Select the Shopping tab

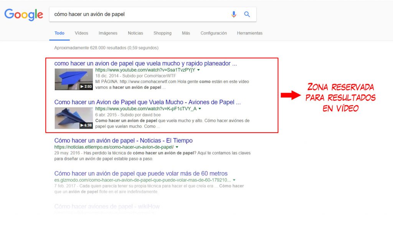[162, 33]
